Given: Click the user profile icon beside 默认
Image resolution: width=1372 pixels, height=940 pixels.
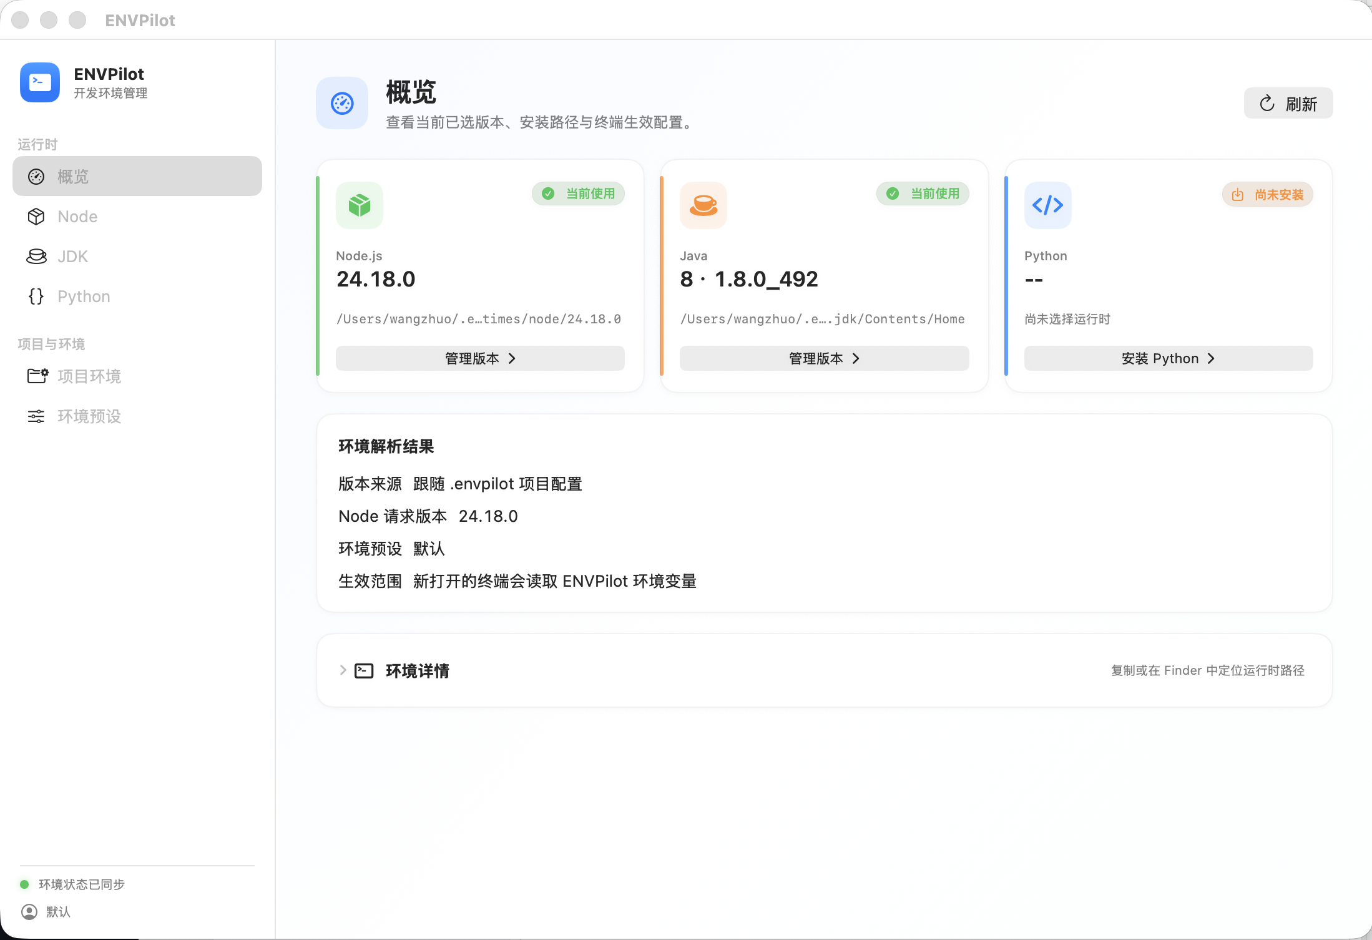Looking at the screenshot, I should [29, 912].
